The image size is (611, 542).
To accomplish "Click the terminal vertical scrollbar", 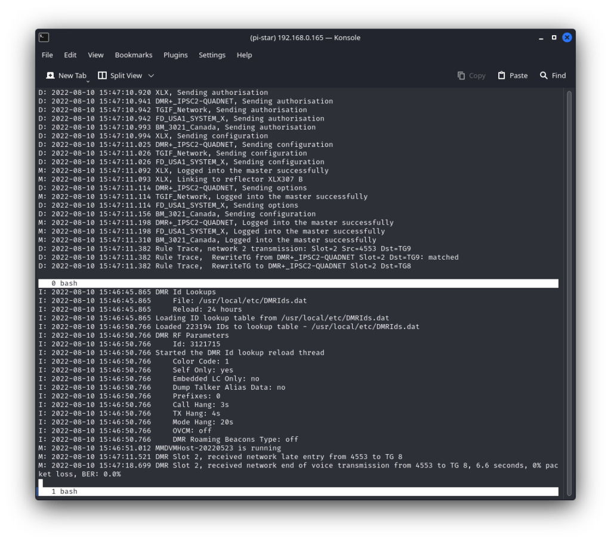I will coord(569,292).
